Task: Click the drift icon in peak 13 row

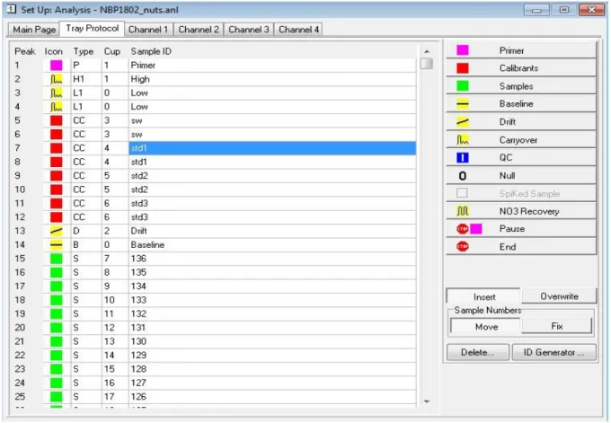Action: click(56, 231)
